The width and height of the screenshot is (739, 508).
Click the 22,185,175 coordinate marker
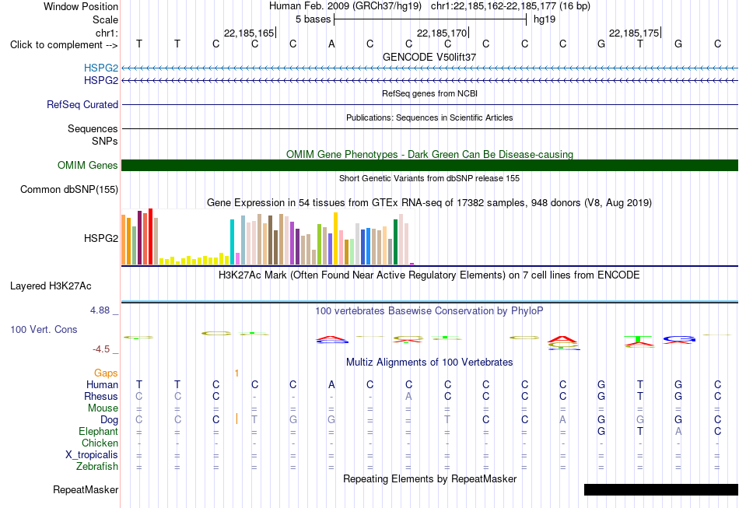[634, 33]
